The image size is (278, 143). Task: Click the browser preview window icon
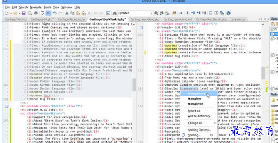[x=108, y=13]
